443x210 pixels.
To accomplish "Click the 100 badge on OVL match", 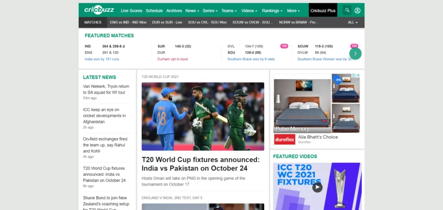I will click(x=284, y=46).
